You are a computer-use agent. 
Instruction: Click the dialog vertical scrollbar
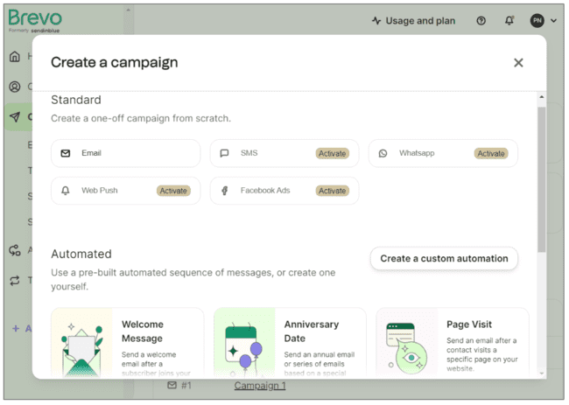coord(541,175)
